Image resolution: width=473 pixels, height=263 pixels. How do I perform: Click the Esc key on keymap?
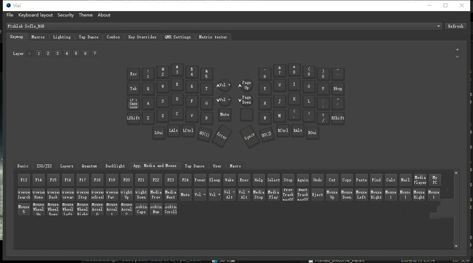(133, 74)
